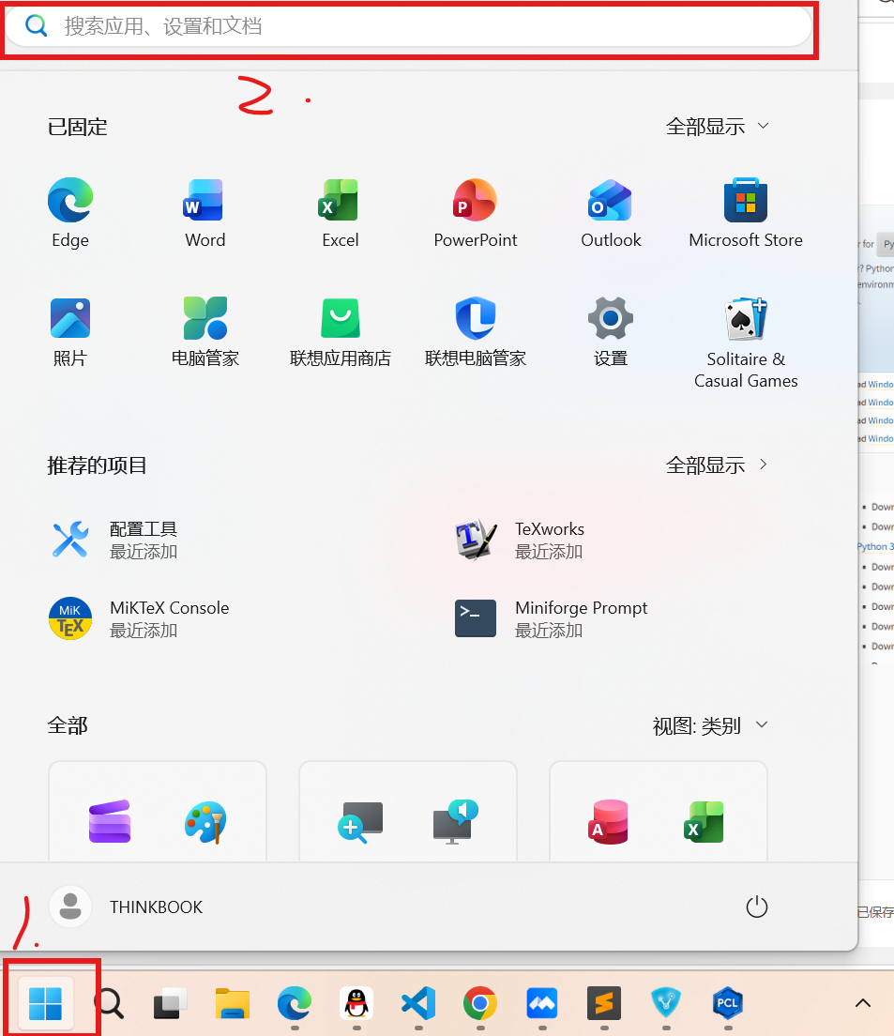Image resolution: width=894 pixels, height=1036 pixels.
Task: Open the teal shield app on taskbar
Action: [666, 1003]
